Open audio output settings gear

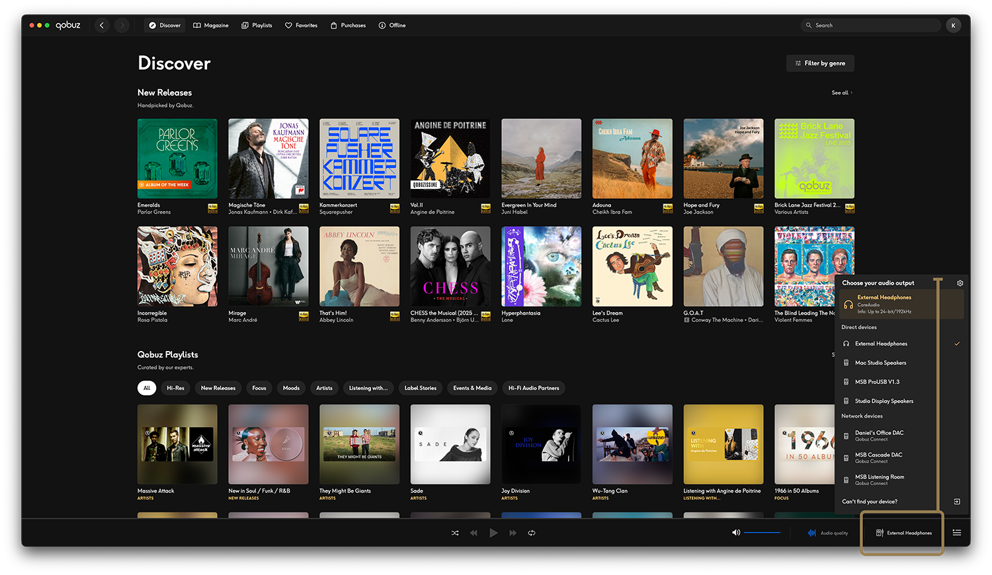(x=960, y=283)
